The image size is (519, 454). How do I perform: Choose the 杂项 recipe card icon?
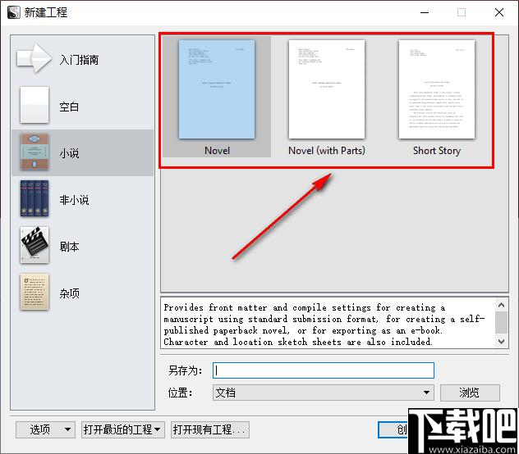click(x=34, y=292)
